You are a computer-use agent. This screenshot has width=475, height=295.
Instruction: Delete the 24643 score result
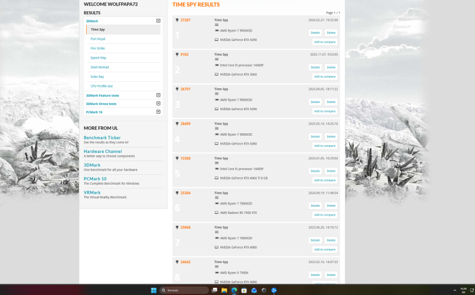331,275
